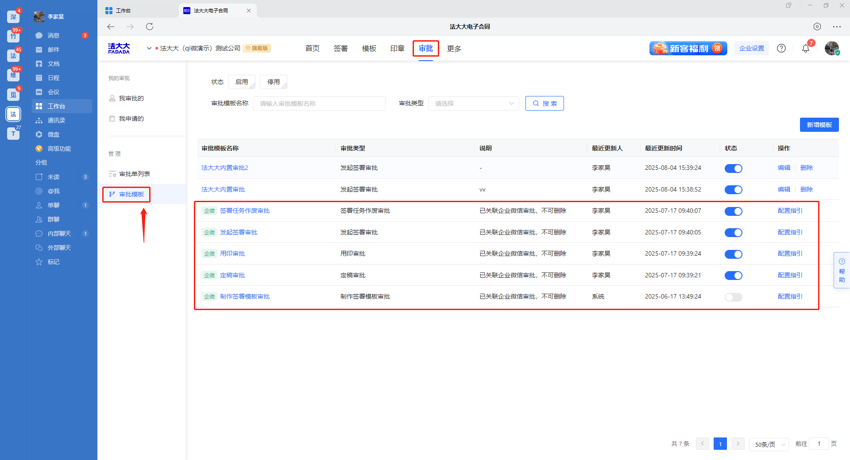Go back with the left arrow
Screen dimensions: 850x460
point(111,27)
